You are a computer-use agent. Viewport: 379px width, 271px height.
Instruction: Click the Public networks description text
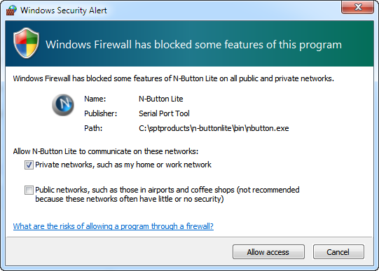167,195
